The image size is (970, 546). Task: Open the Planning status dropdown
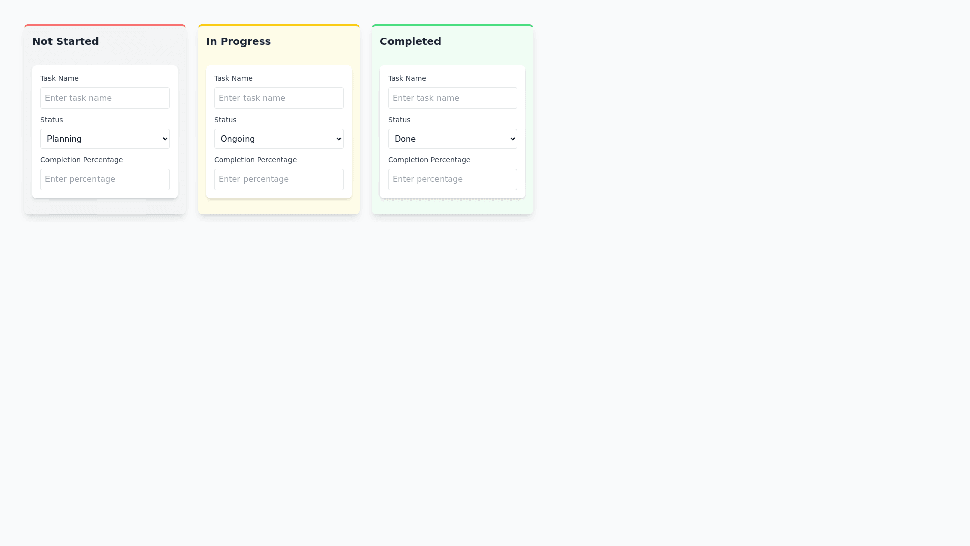[105, 139]
